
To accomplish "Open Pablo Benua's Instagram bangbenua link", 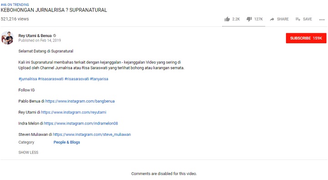I will 80,101.
